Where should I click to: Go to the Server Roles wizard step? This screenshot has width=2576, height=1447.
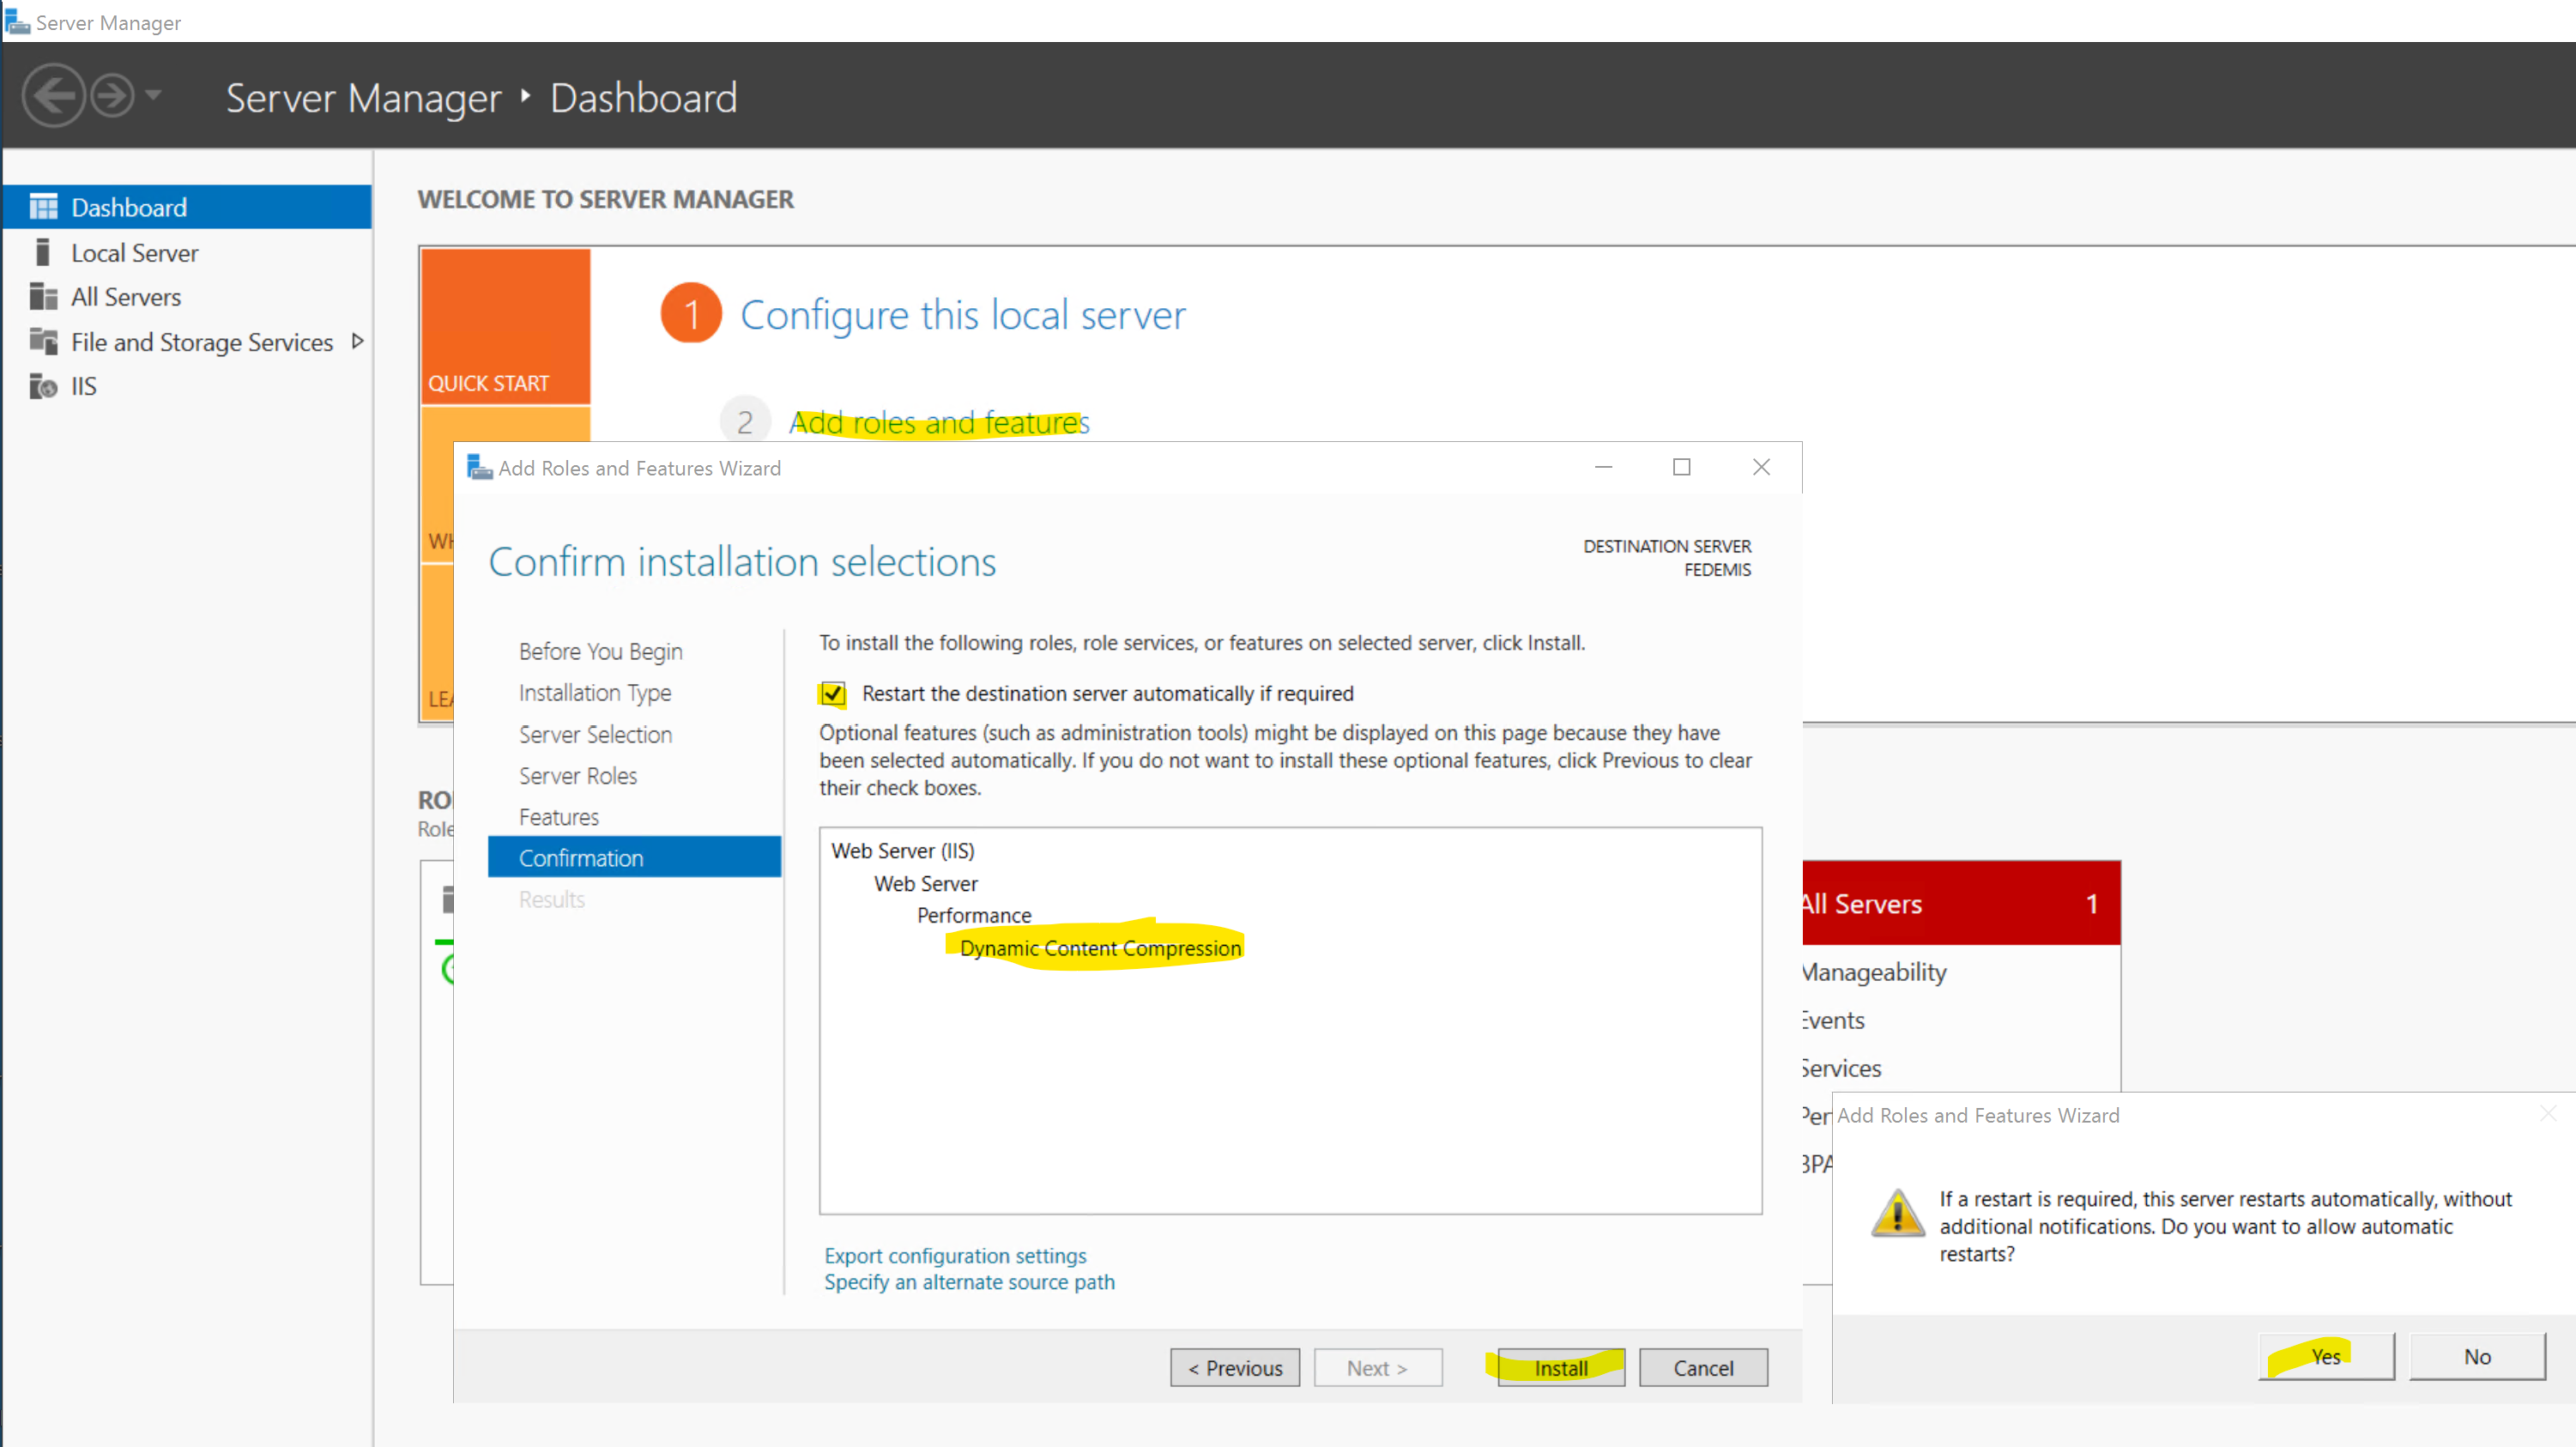[577, 775]
